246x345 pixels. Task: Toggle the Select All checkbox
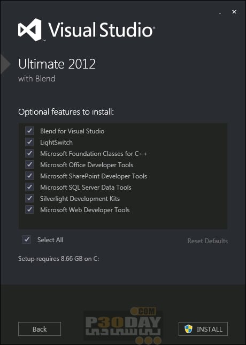click(x=27, y=239)
